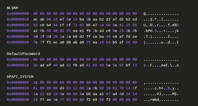Viewport: 198px width, 106px height.
Task: Click the ASCII text 9..F....AeE.\..s
Action: pyautogui.click(x=161, y=65)
